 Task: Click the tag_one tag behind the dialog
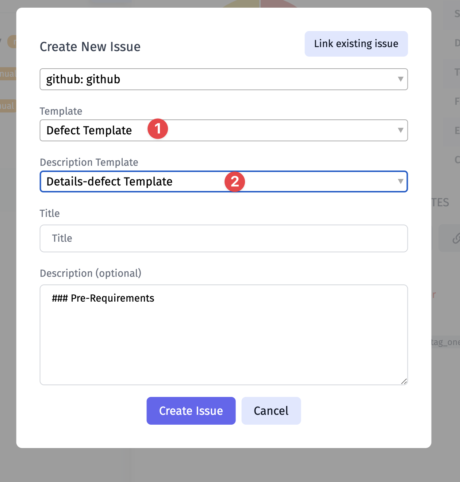pyautogui.click(x=445, y=342)
